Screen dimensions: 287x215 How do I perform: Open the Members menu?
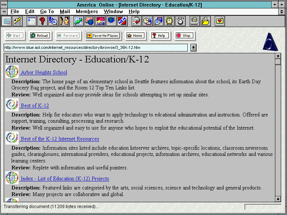(x=87, y=12)
